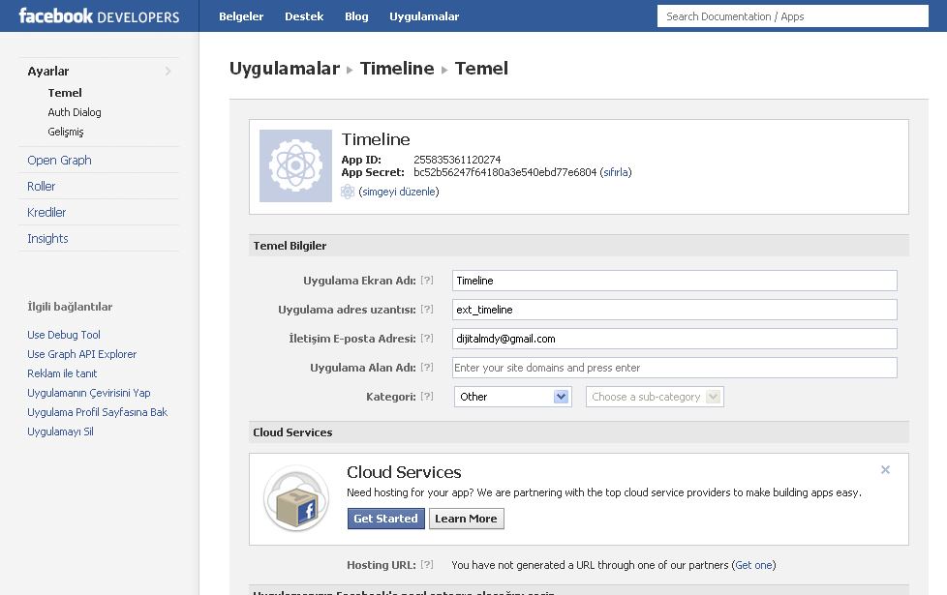Image resolution: width=947 pixels, height=595 pixels.
Task: Dismiss the Cloud Services panel with X
Action: click(885, 469)
